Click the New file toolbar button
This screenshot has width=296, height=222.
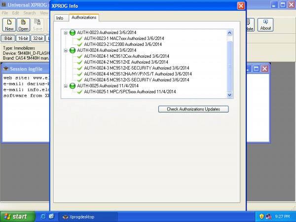point(9,25)
